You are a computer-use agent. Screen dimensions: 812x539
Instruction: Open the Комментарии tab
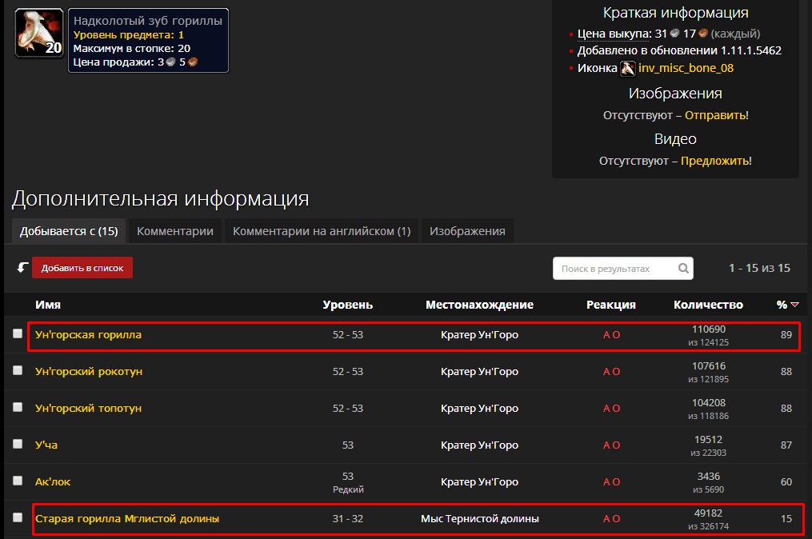pos(175,231)
